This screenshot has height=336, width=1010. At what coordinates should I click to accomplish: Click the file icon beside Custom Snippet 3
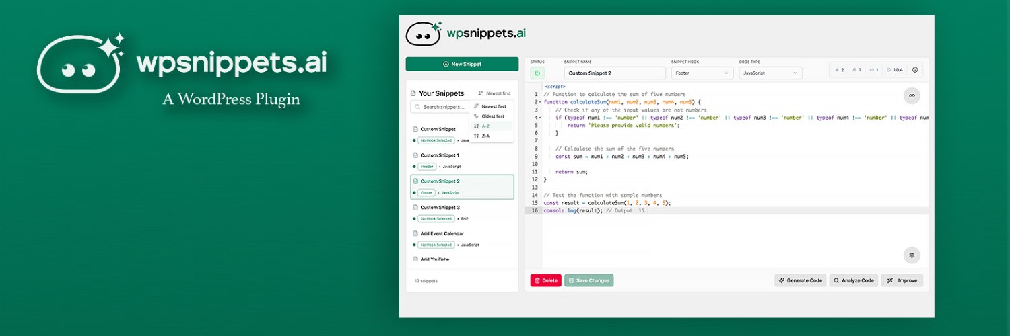coord(415,208)
